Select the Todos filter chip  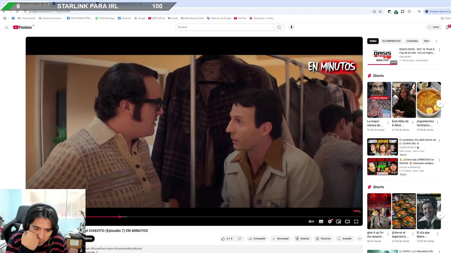(x=373, y=41)
